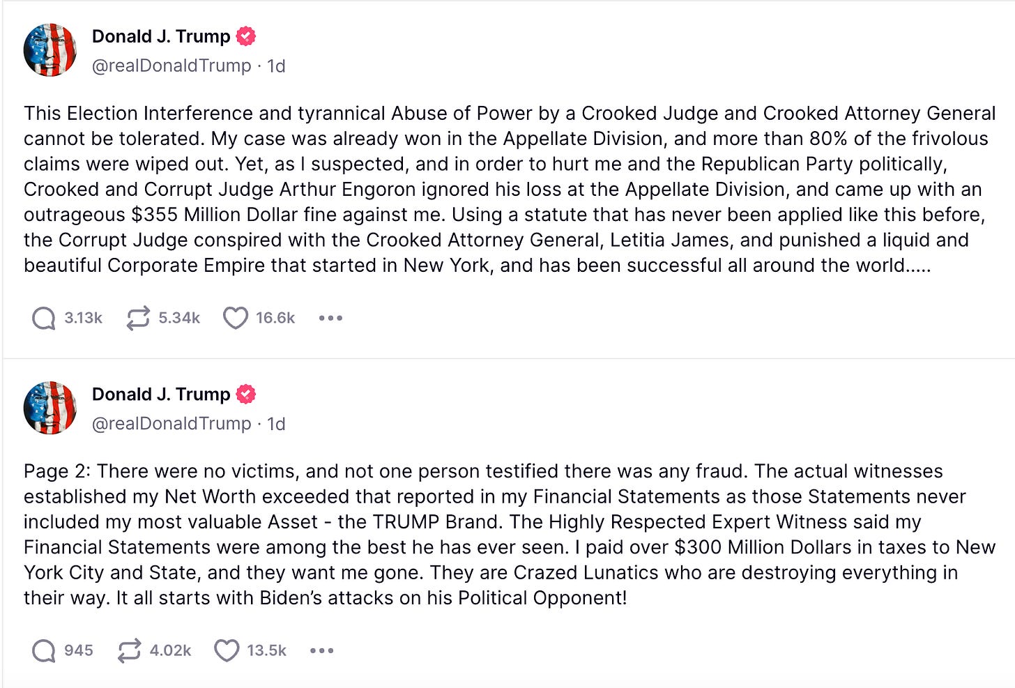Open the reply composer on the first post
Viewport: 1015px width, 688px height.
pyautogui.click(x=44, y=317)
